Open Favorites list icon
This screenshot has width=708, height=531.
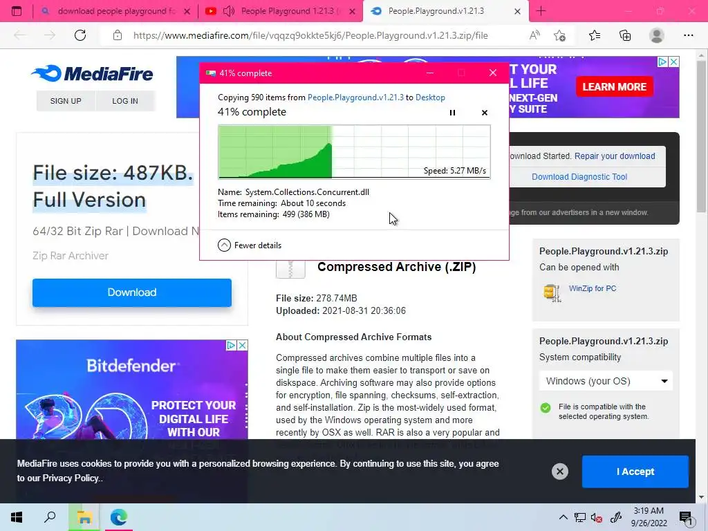[x=595, y=35]
